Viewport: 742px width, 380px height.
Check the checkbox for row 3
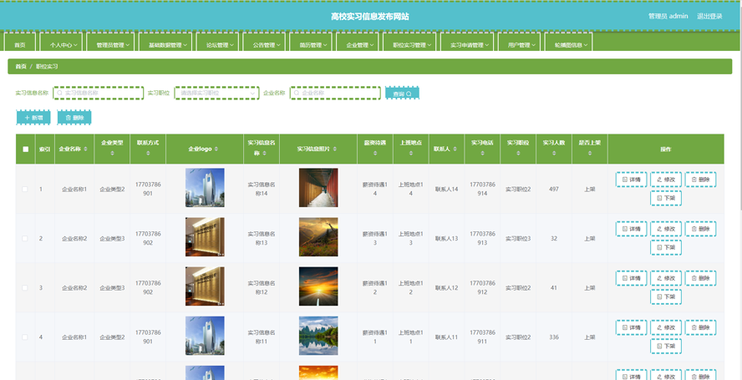[25, 288]
